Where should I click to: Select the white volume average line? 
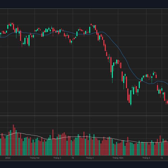(x=75, y=137)
